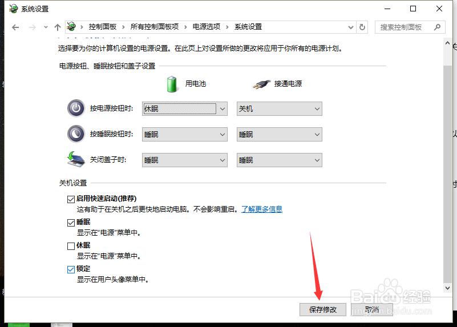Maximize the 系统设置 window
457x327 pixels.
(x=413, y=9)
